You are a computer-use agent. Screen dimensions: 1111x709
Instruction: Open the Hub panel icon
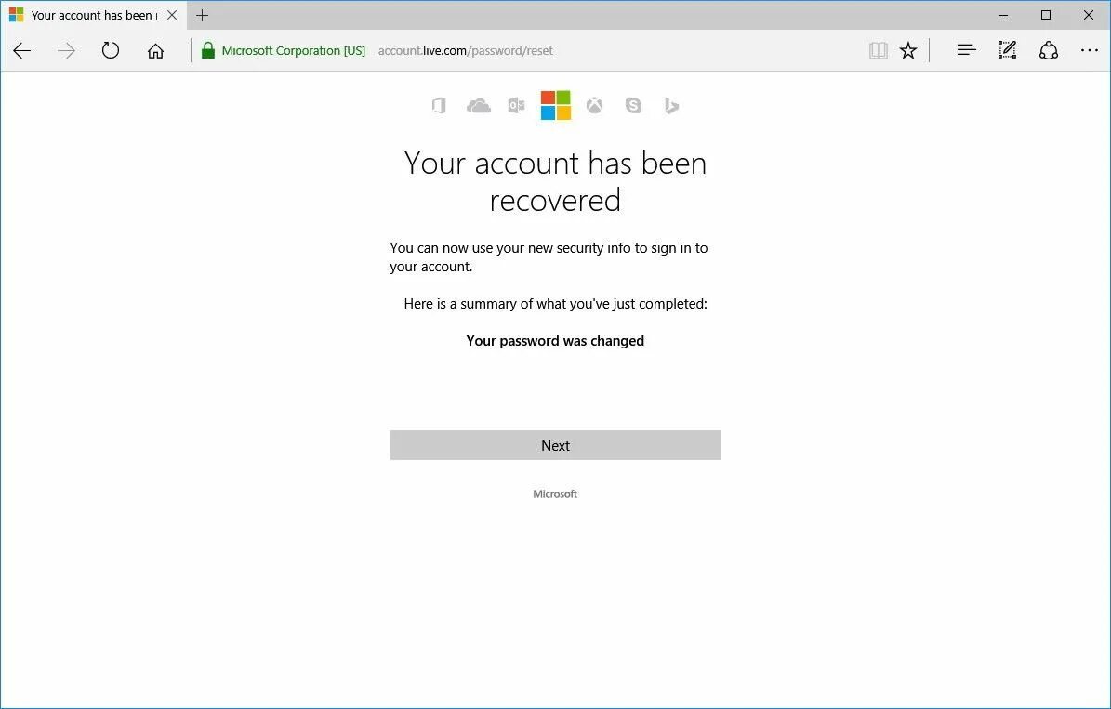click(967, 50)
